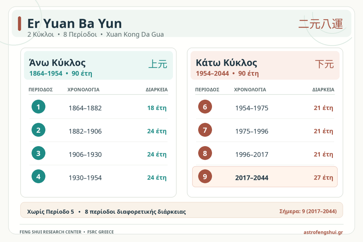Screen dimensions: 363x242
Task: Click the period 8 circle badge
Action: click(205, 153)
